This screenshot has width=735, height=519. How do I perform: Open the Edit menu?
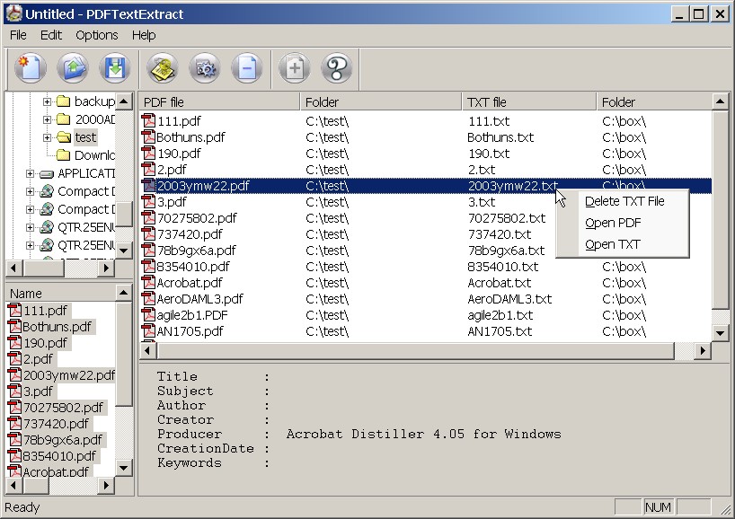pos(50,35)
